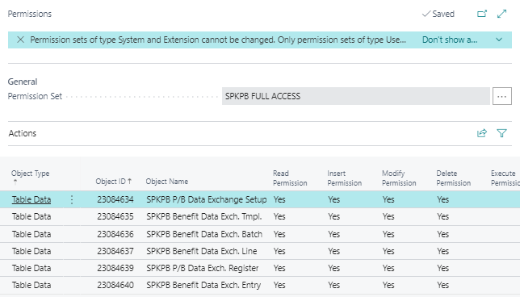Screen dimensions: 520x297
Task: Click the Don't show again link
Action: click(x=450, y=40)
